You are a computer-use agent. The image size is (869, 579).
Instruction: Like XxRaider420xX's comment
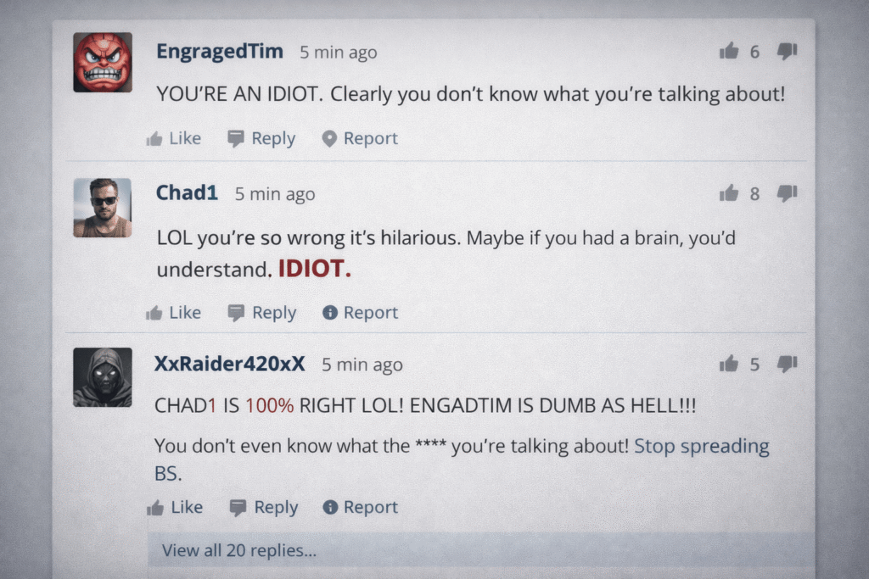click(x=175, y=508)
